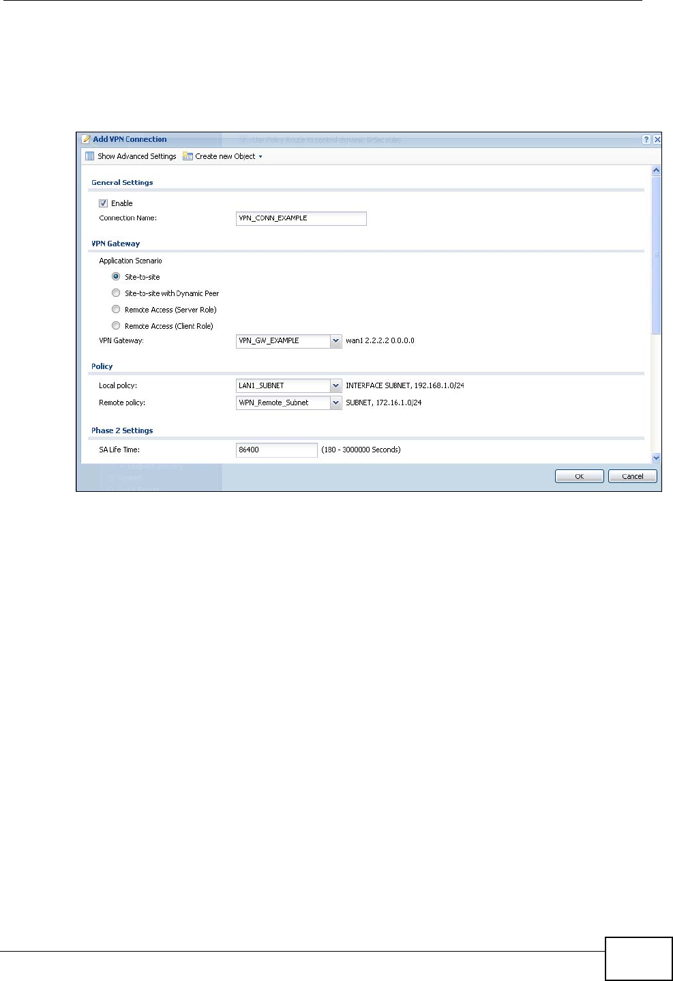Choose Remote Access (Client Role)
Viewport: 673px width, 981px height.
tap(116, 326)
